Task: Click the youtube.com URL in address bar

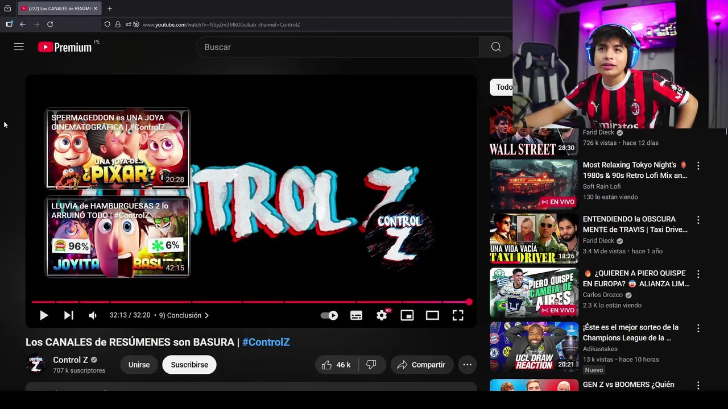Action: pyautogui.click(x=221, y=24)
